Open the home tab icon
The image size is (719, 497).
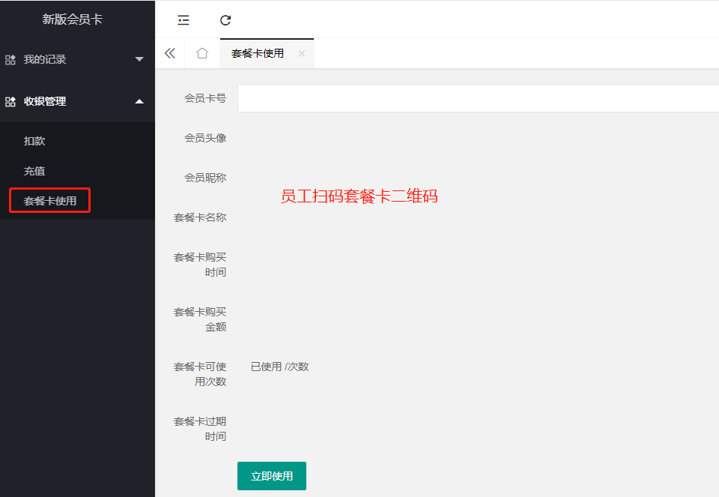click(202, 53)
